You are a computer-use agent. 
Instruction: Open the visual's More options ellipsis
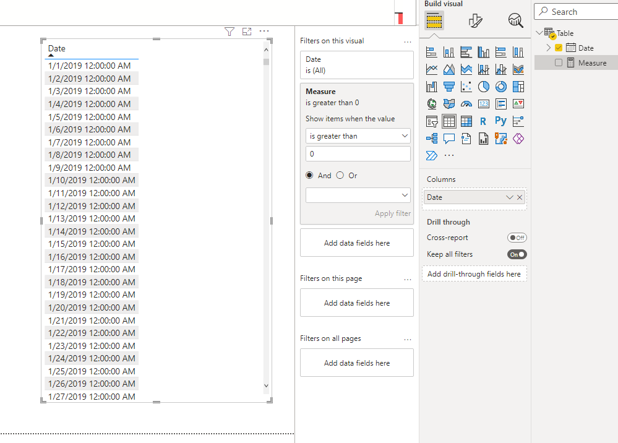pos(264,31)
